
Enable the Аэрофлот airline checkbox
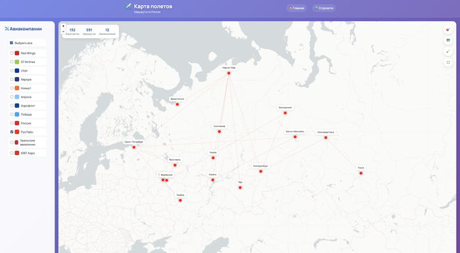click(x=12, y=105)
